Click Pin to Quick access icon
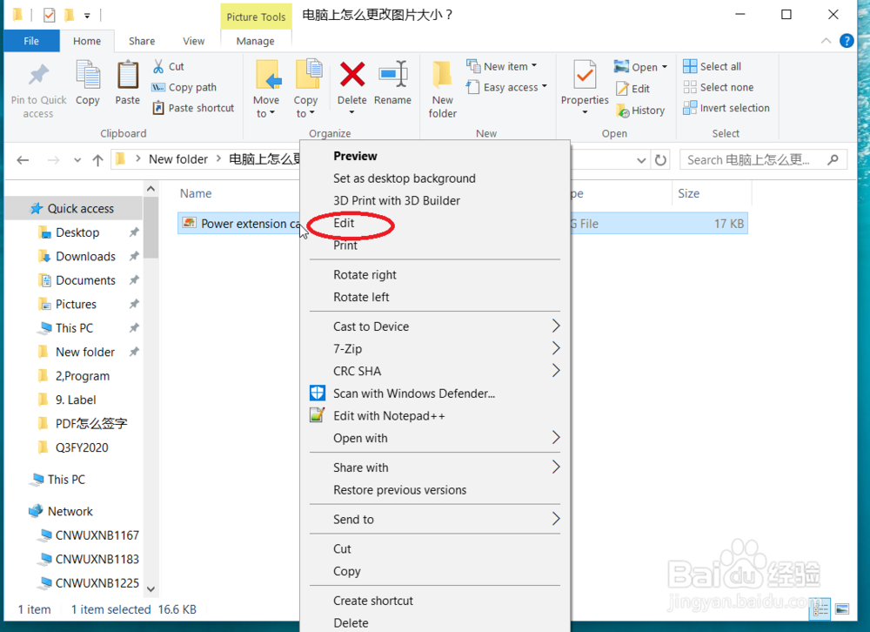This screenshot has width=870, height=632. point(38,75)
